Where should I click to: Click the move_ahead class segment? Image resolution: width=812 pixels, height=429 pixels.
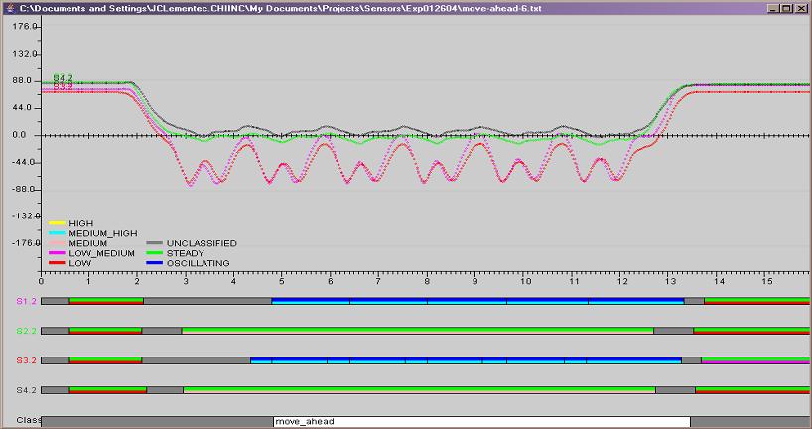click(x=480, y=422)
